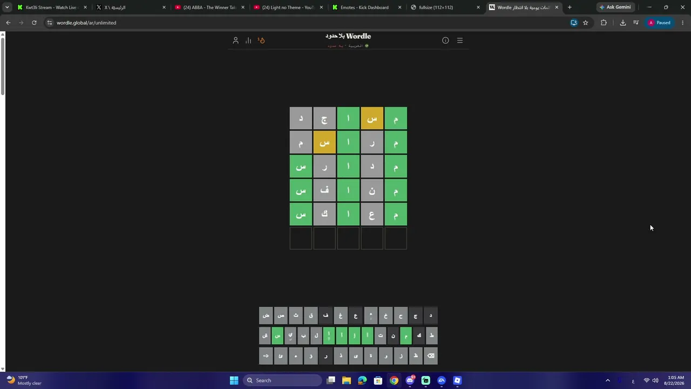Tap the ش key

tap(265, 336)
